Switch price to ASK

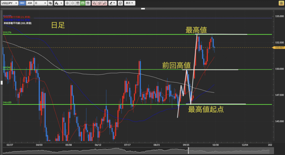30,3
